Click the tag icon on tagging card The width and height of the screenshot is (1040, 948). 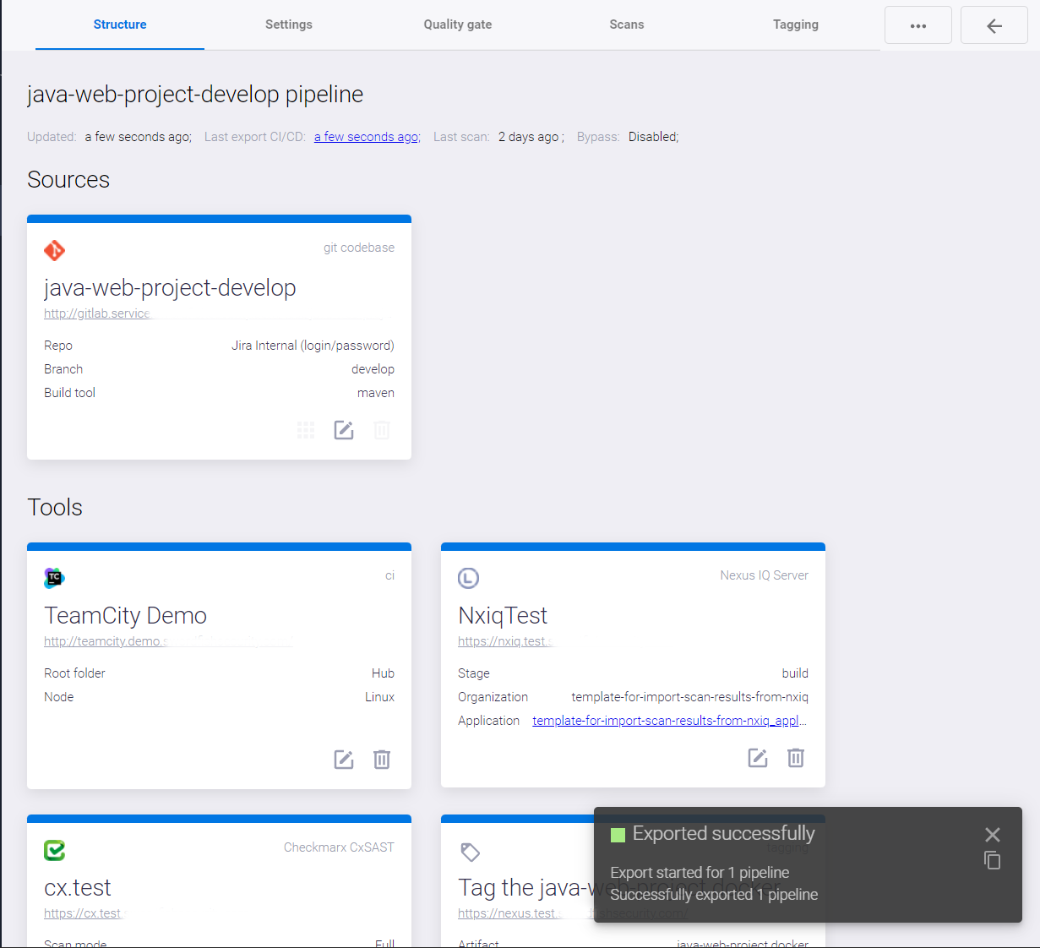(x=471, y=853)
